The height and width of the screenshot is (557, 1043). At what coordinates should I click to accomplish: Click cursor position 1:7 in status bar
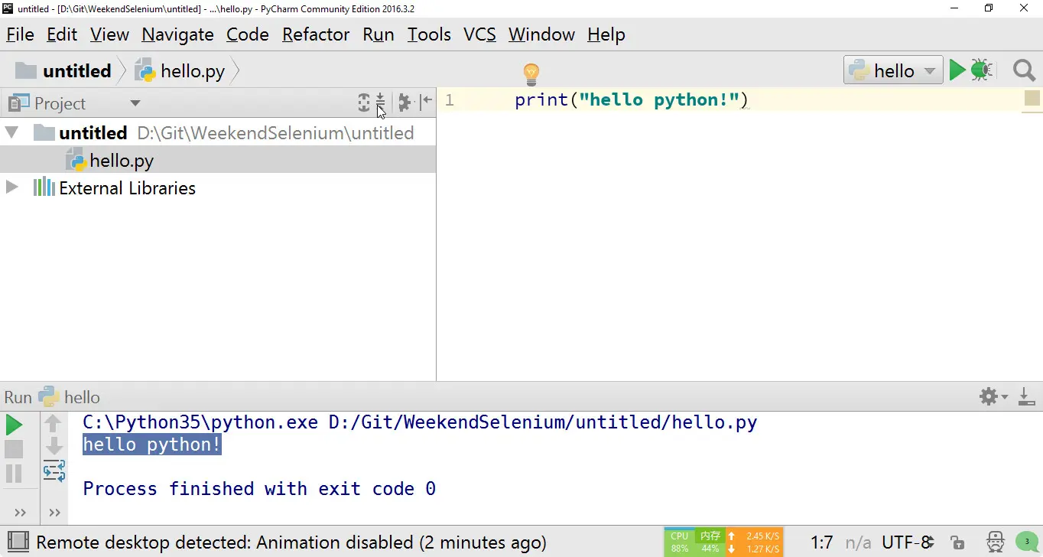[x=821, y=542]
